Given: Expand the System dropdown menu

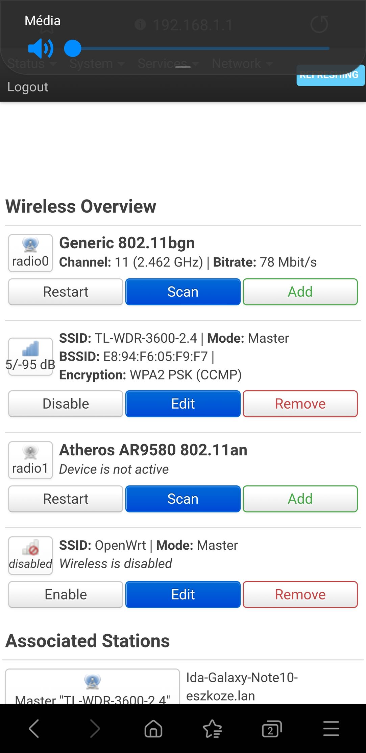Looking at the screenshot, I should tap(97, 63).
